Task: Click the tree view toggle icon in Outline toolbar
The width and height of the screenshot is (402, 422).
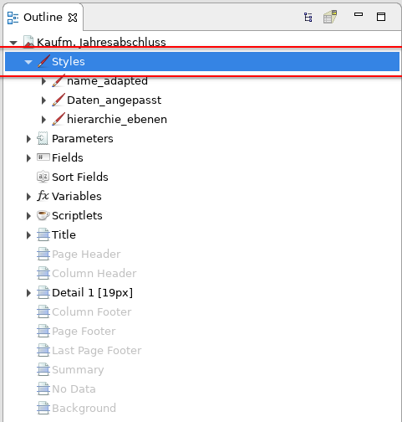Action: click(x=308, y=18)
